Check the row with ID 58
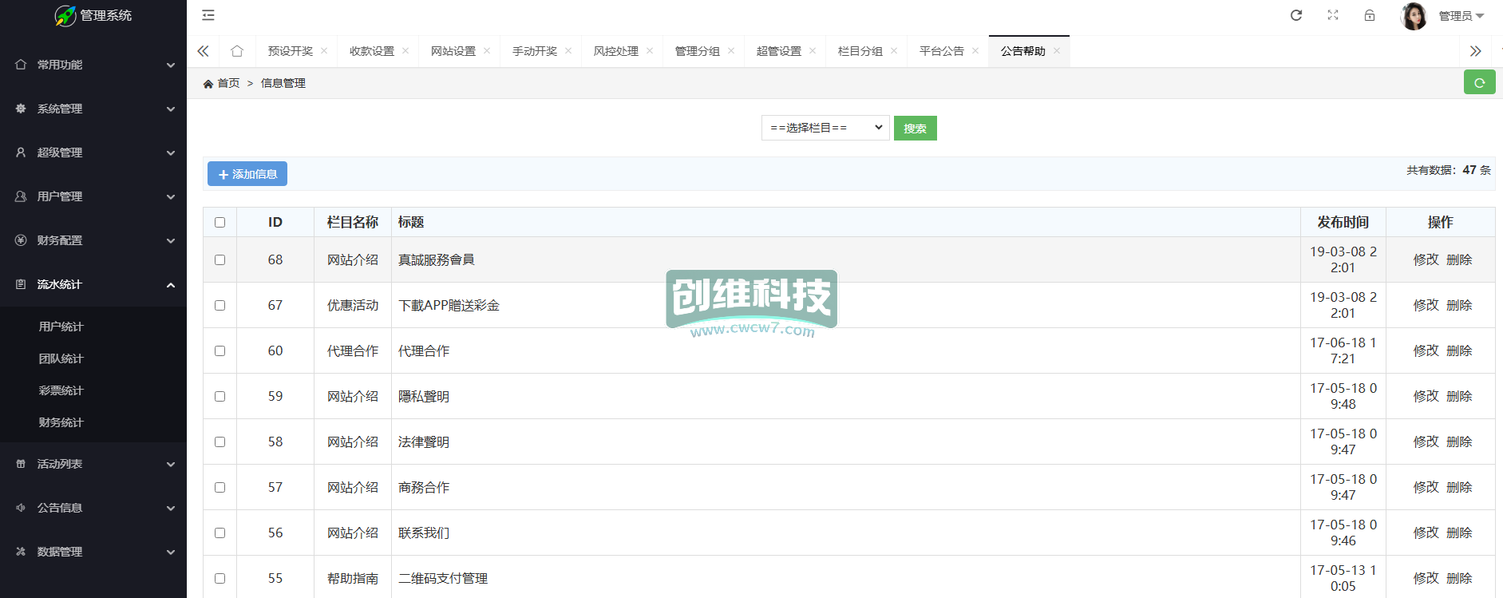The height and width of the screenshot is (598, 1503). [220, 442]
